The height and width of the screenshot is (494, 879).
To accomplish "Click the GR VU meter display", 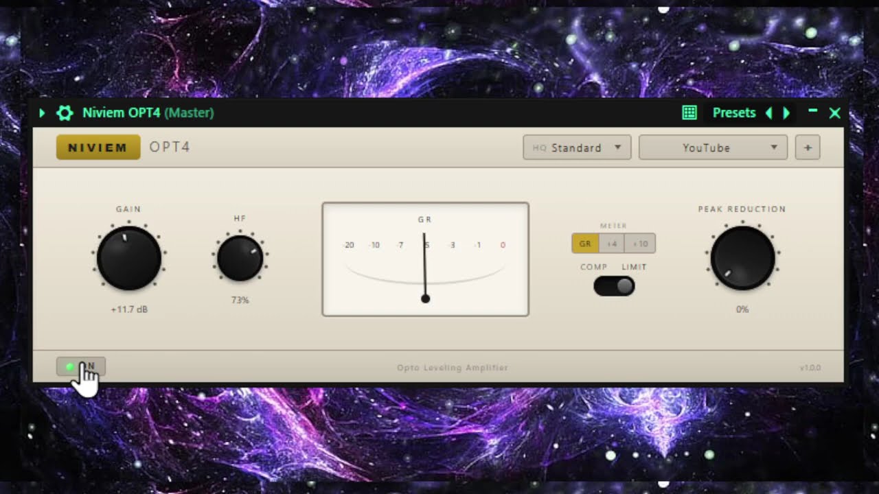I will coord(425,259).
